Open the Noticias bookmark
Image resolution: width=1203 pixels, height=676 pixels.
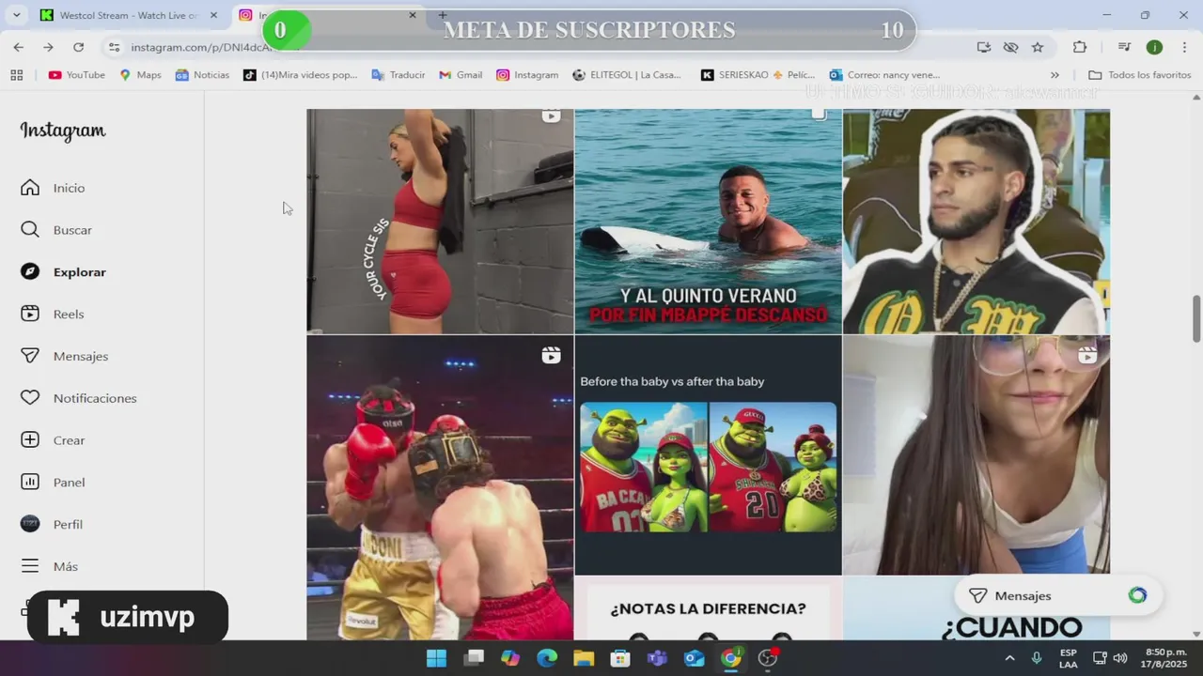(x=202, y=75)
